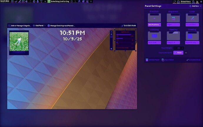Rotate widget using handle icon beside System Info
203x127 pixels.
111,32
